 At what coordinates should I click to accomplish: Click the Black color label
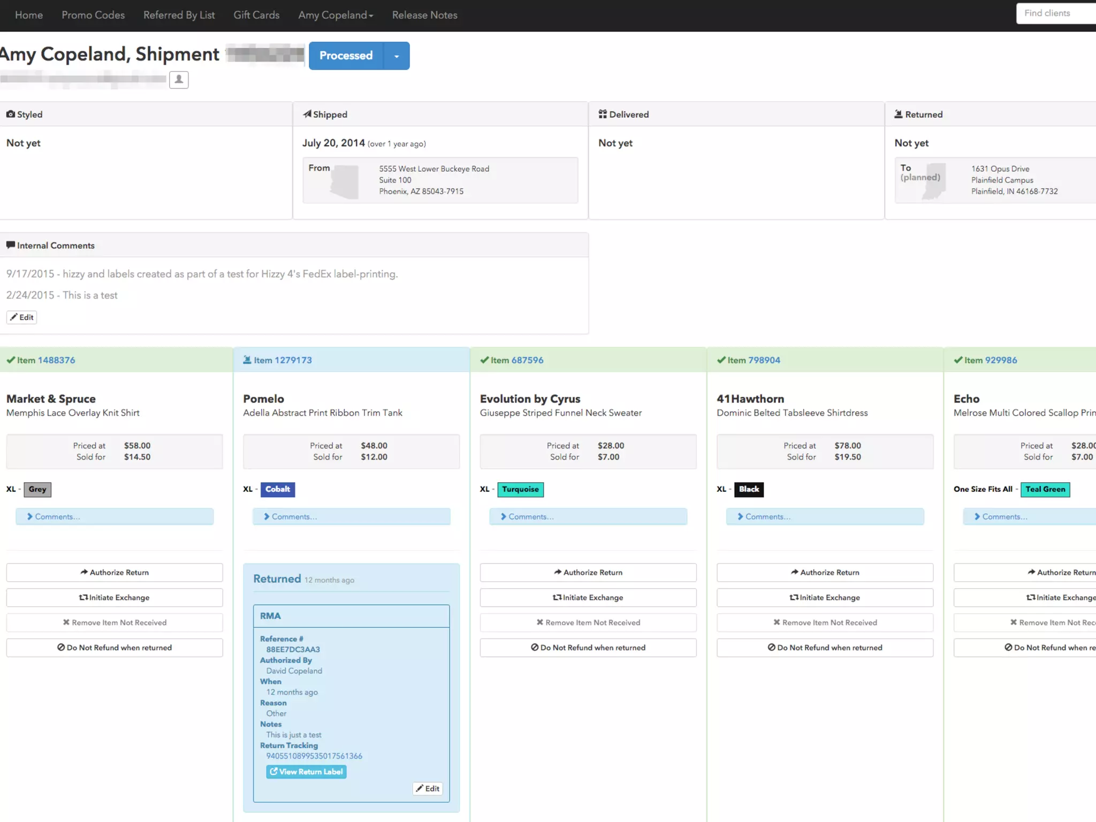(749, 489)
